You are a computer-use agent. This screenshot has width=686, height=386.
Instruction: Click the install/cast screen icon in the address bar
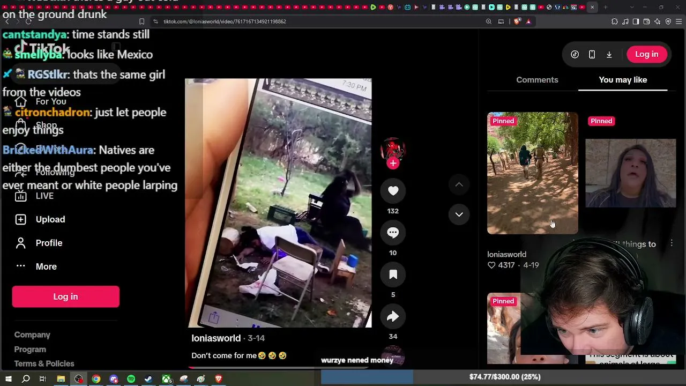[x=501, y=21]
